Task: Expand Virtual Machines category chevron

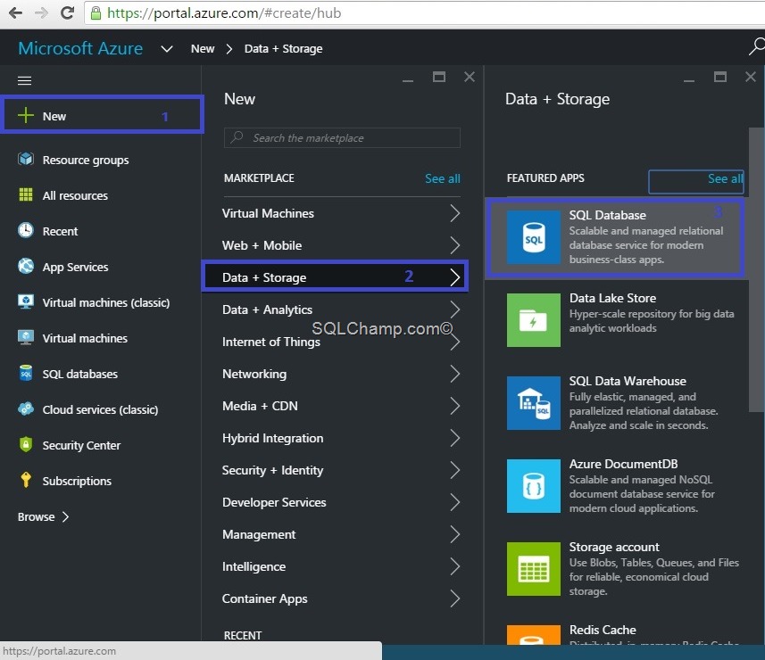Action: click(454, 213)
